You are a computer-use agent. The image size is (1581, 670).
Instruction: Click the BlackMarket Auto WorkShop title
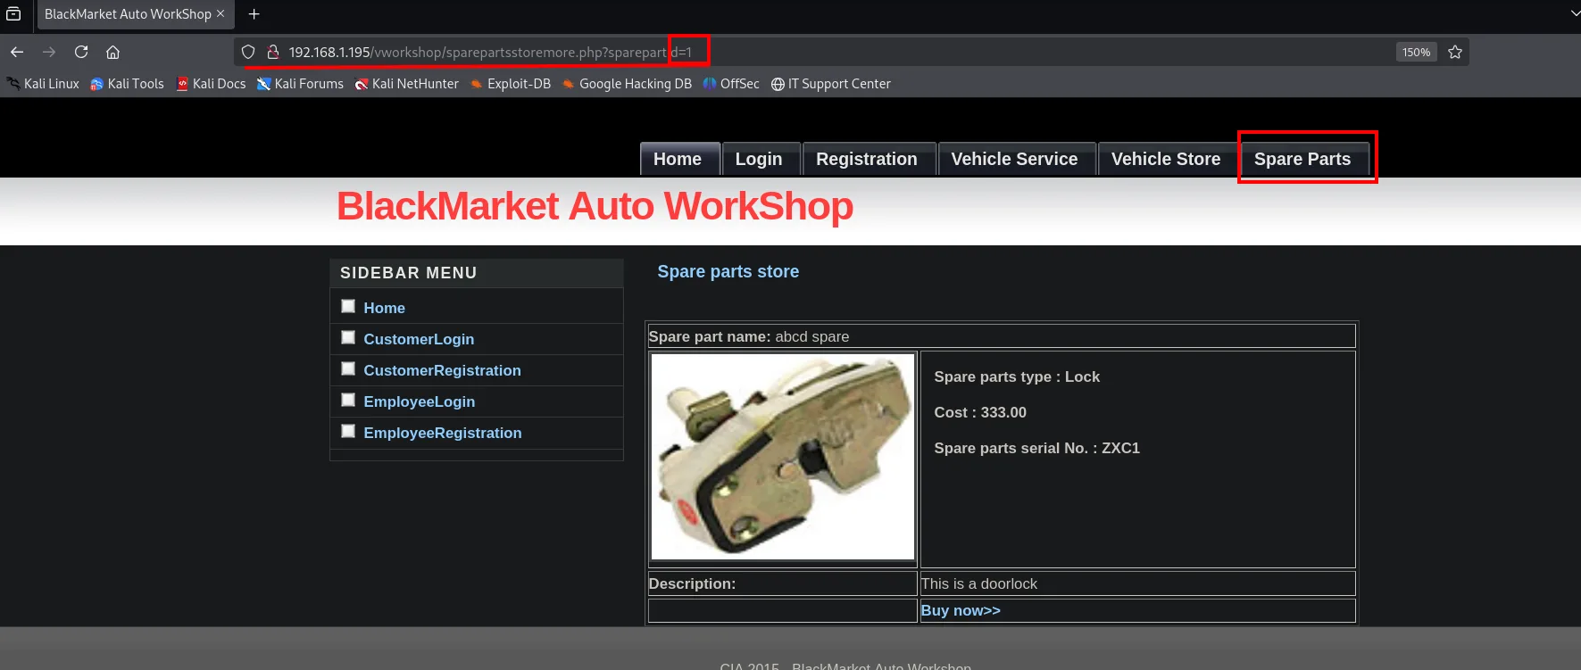click(x=595, y=206)
